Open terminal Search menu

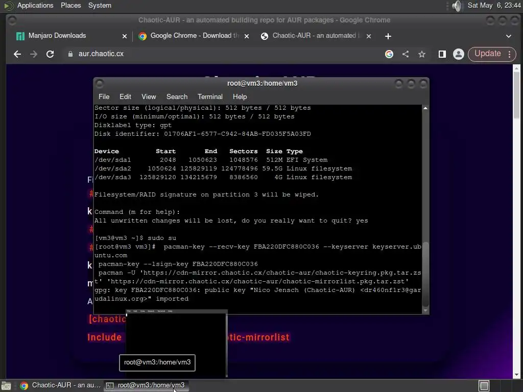(177, 96)
